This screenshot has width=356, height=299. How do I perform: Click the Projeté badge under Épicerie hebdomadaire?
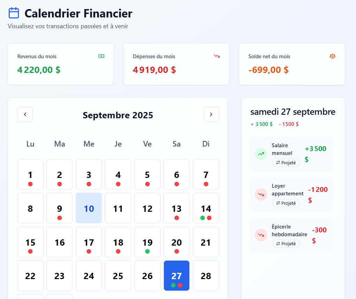click(286, 244)
